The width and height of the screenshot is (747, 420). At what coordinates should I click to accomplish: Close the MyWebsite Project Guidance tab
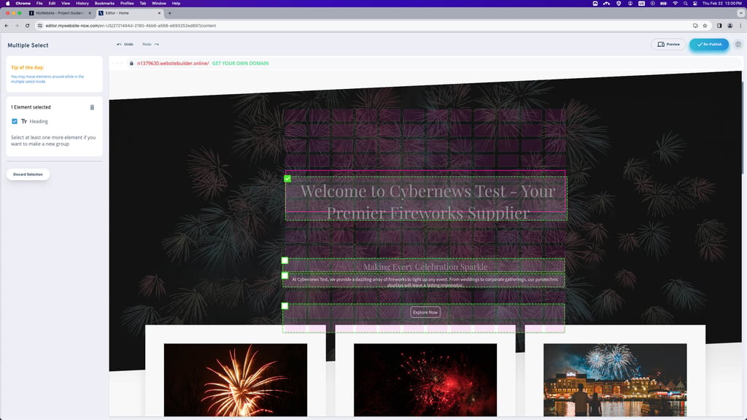click(90, 13)
